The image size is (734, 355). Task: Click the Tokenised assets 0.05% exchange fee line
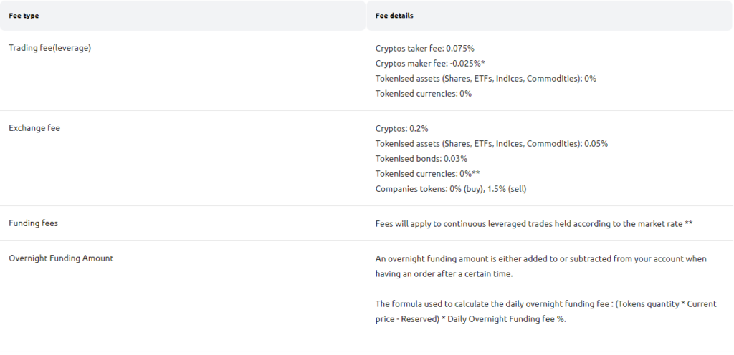pyautogui.click(x=492, y=144)
